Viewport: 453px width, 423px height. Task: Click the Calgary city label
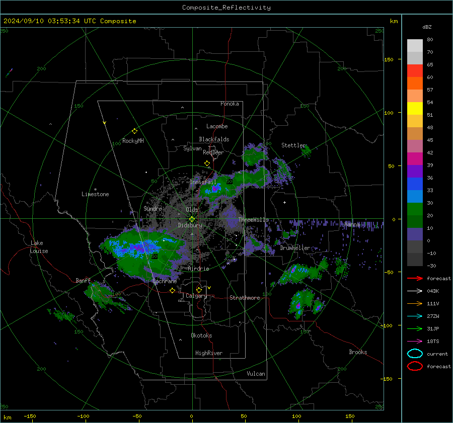(x=196, y=296)
